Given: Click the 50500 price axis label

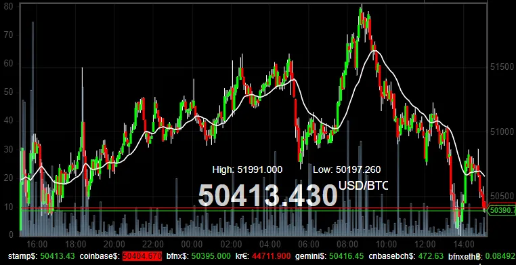Looking at the screenshot, I should pos(502,196).
